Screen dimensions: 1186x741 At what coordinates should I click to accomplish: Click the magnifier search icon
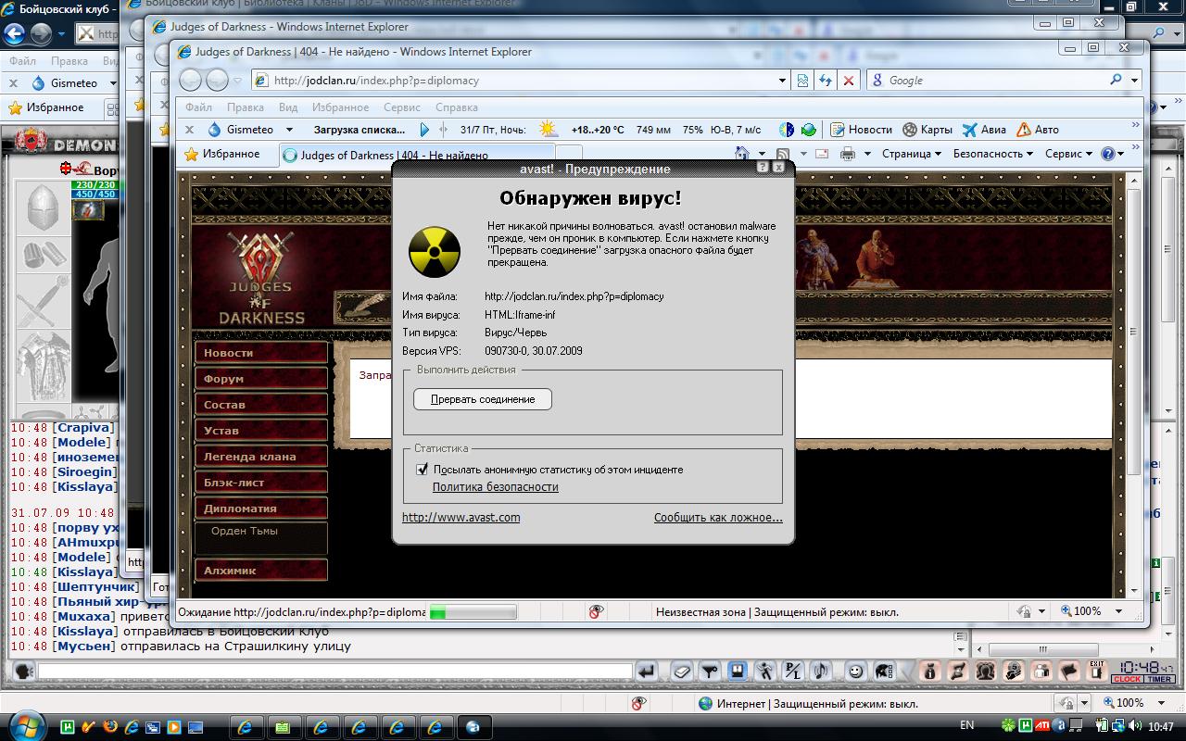click(x=1117, y=80)
